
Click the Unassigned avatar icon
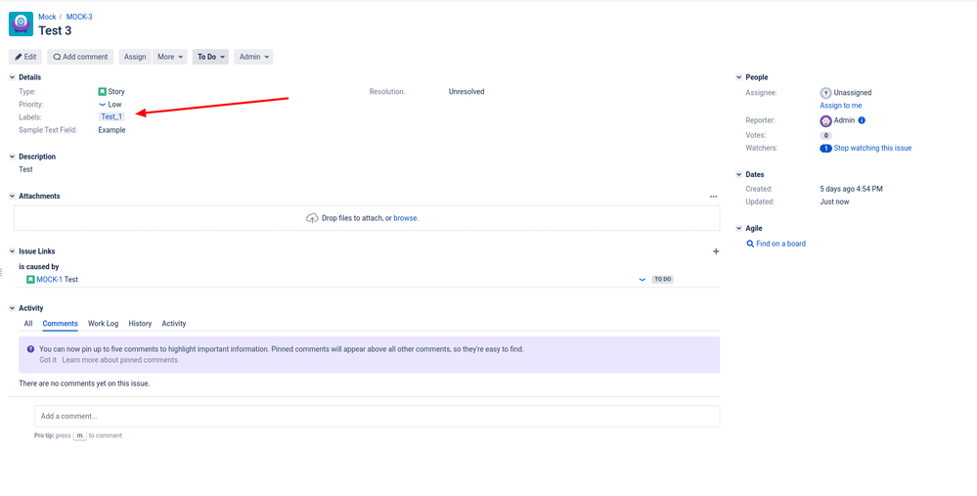[x=825, y=93]
